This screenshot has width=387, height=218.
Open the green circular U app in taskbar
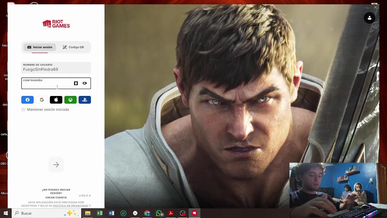123,213
